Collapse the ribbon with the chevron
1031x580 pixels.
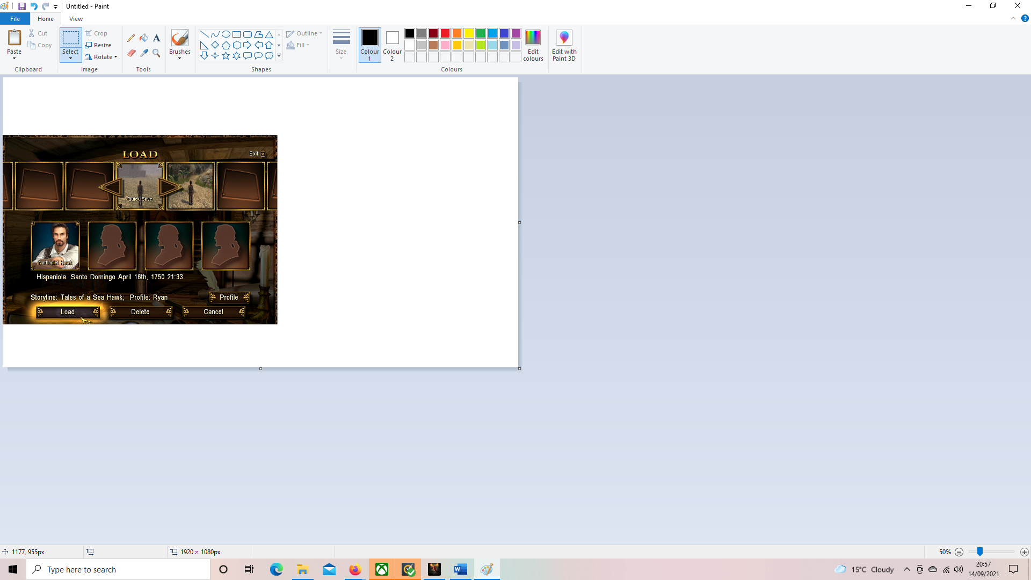coord(1013,18)
